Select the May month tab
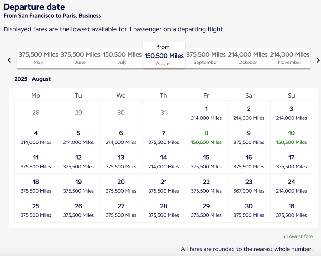The image size is (321, 256). point(38,58)
